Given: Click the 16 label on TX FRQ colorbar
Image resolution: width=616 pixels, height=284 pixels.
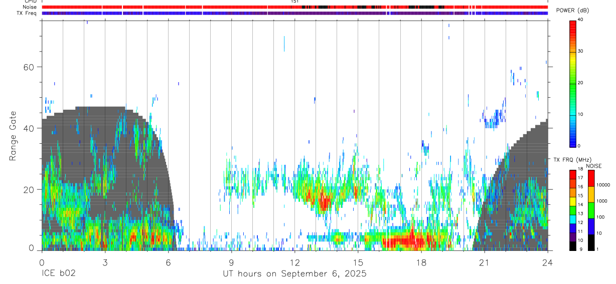Looking at the screenshot, I should point(580,187).
